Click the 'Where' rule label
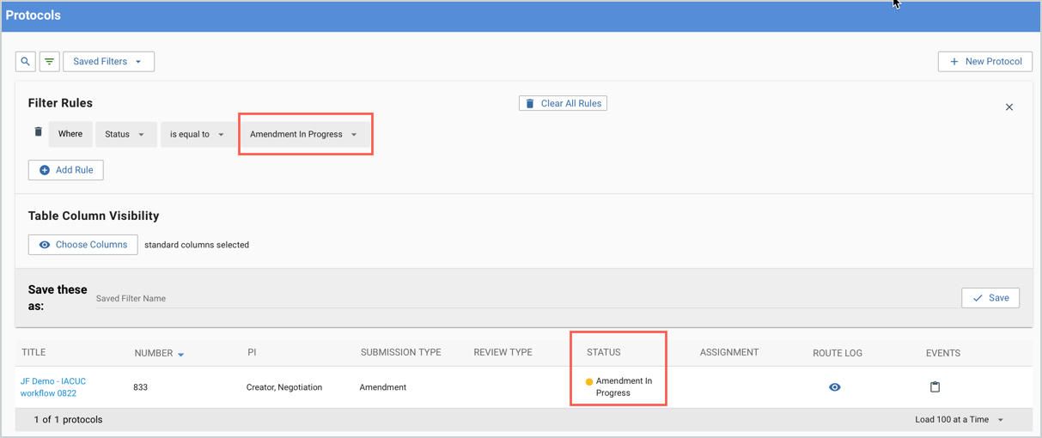The image size is (1042, 438). (x=70, y=134)
